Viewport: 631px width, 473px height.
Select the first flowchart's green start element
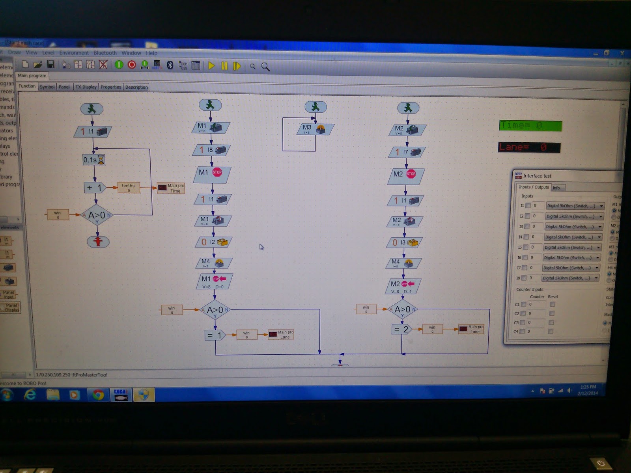point(92,109)
